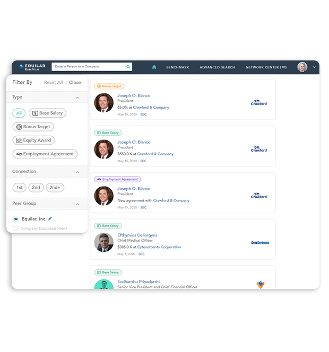The image size is (329, 352).
Task: Go to home via house icon
Action: [154, 67]
